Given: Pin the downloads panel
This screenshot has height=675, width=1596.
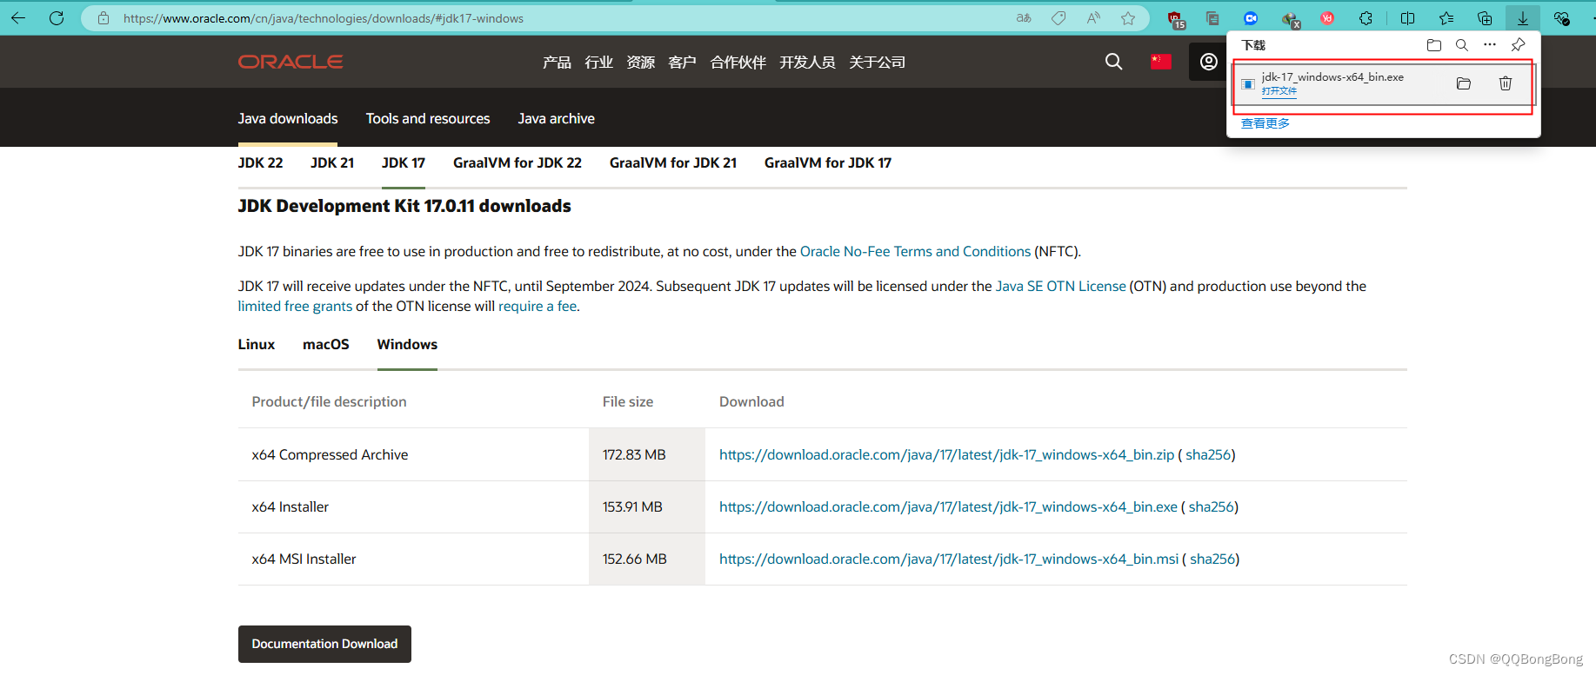Looking at the screenshot, I should tap(1519, 45).
